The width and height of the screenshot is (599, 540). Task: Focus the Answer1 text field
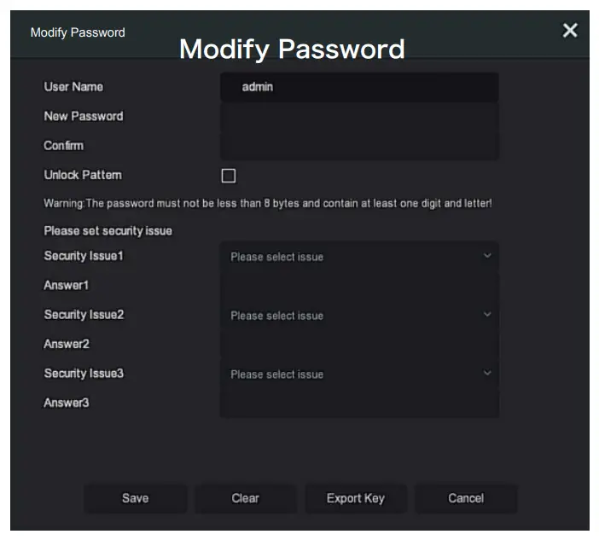[358, 286]
